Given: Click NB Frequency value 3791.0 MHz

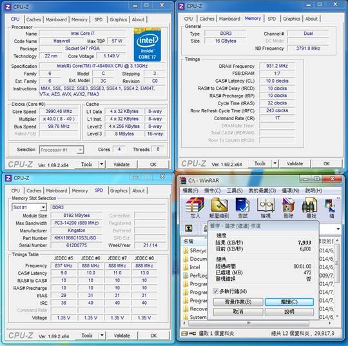Looking at the screenshot, I should tap(308, 48).
